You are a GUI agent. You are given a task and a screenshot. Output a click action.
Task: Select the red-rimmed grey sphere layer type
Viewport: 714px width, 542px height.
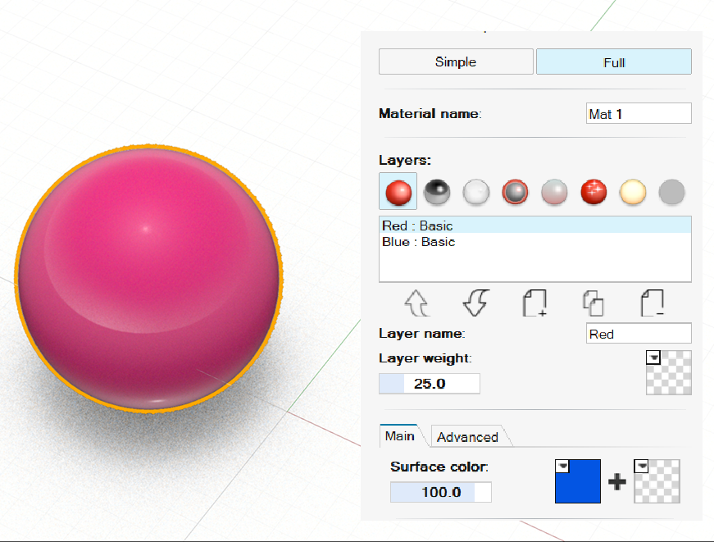[x=515, y=192]
